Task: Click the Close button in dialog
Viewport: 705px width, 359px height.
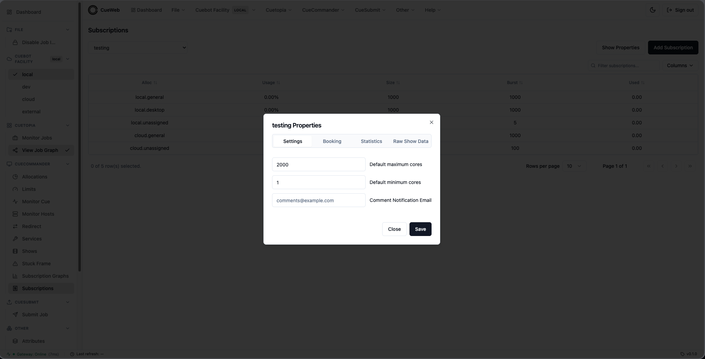Action: click(394, 229)
